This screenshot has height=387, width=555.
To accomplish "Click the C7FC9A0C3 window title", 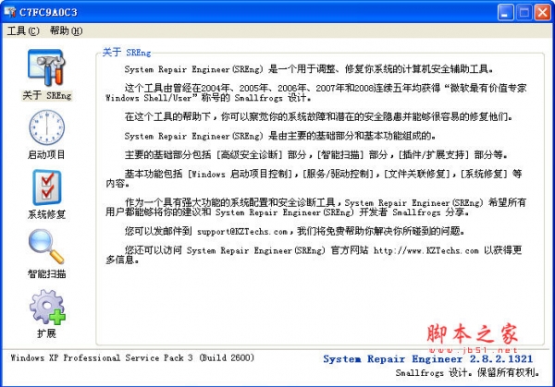I will (x=48, y=12).
